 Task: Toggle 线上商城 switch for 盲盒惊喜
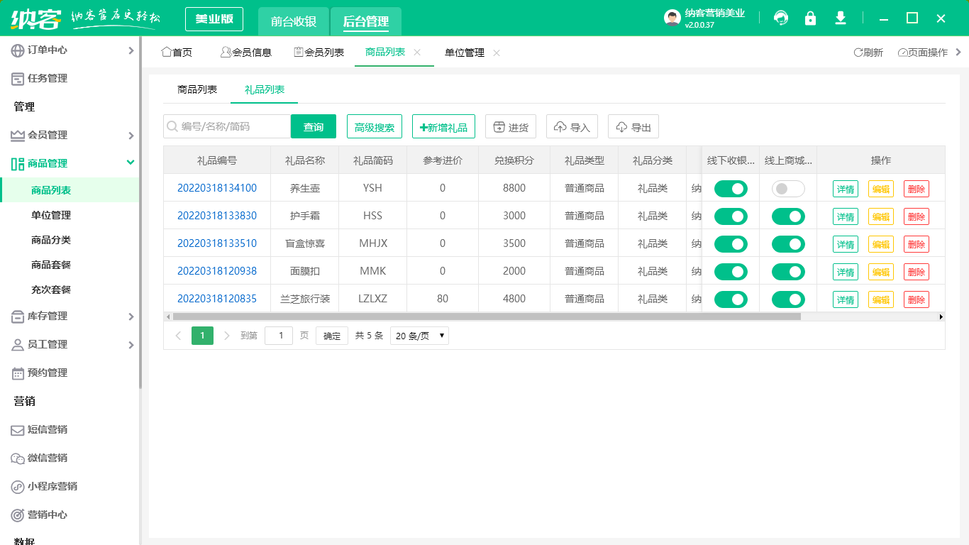point(788,244)
